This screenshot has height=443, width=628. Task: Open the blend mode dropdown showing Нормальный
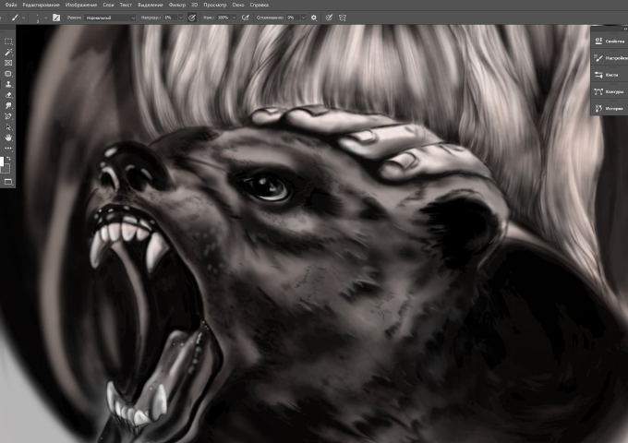click(110, 18)
